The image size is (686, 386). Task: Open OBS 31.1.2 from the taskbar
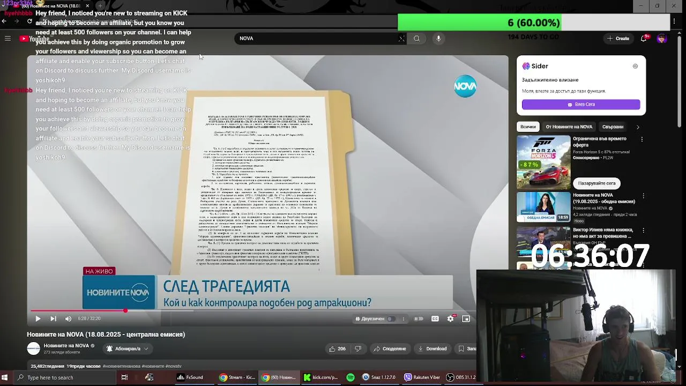coord(461,377)
